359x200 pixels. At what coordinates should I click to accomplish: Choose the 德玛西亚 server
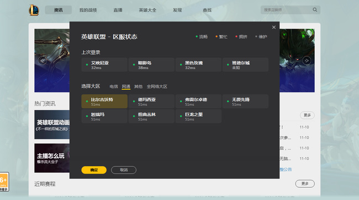coord(151,101)
